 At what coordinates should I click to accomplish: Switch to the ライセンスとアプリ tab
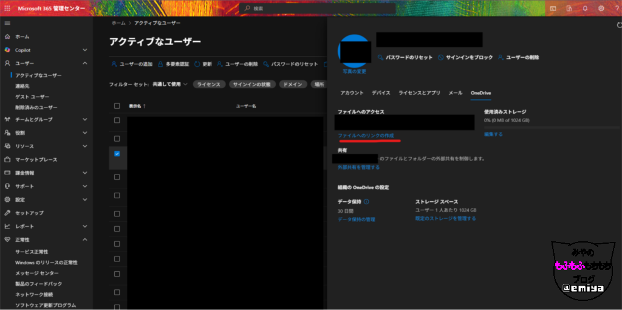pyautogui.click(x=419, y=93)
